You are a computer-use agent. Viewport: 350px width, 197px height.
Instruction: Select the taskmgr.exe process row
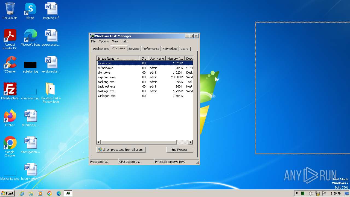coord(145,91)
